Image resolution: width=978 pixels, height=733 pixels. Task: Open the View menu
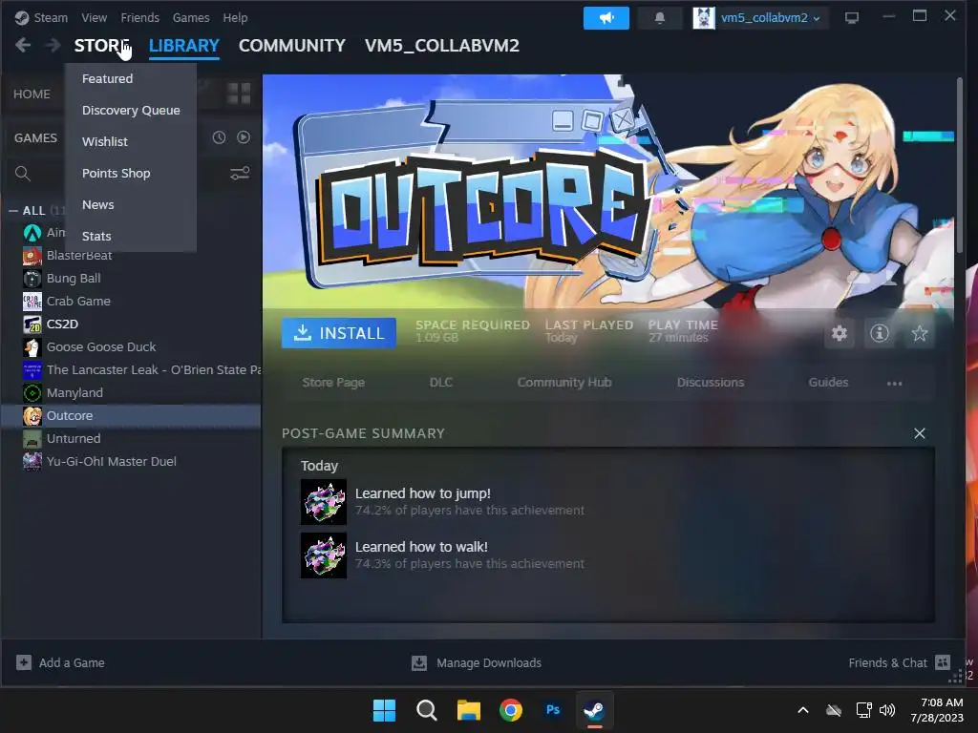click(95, 17)
